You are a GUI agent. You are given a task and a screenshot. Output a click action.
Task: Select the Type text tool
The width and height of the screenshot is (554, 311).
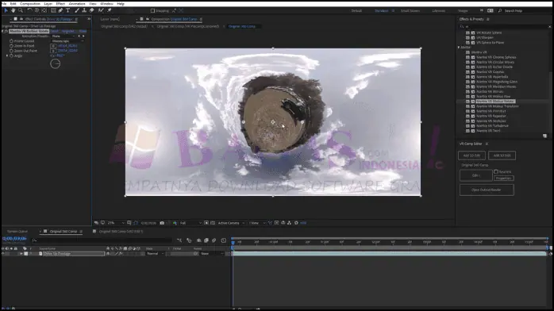[x=67, y=10]
